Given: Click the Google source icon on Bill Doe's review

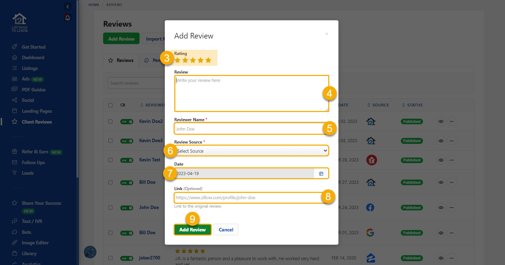Looking at the screenshot, I should click(x=371, y=232).
